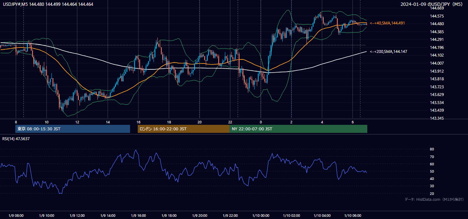
Task: Click the 1/9 22:00 time axis label
Action: [230, 215]
